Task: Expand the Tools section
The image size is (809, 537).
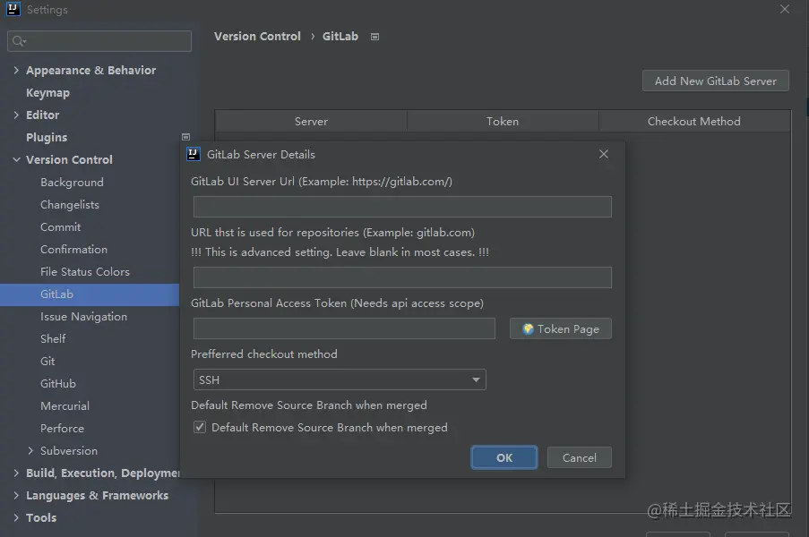Action: (x=16, y=518)
